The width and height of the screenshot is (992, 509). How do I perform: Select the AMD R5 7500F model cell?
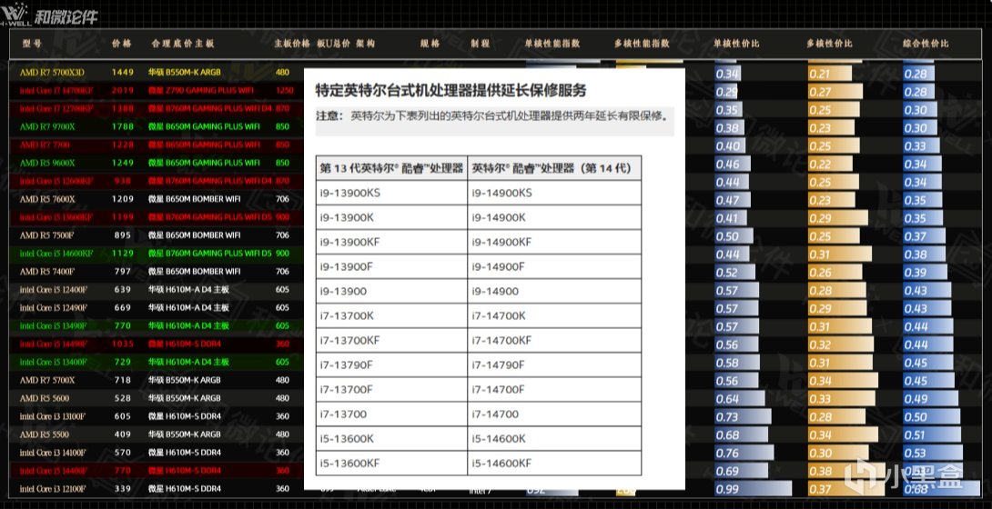pyautogui.click(x=46, y=235)
